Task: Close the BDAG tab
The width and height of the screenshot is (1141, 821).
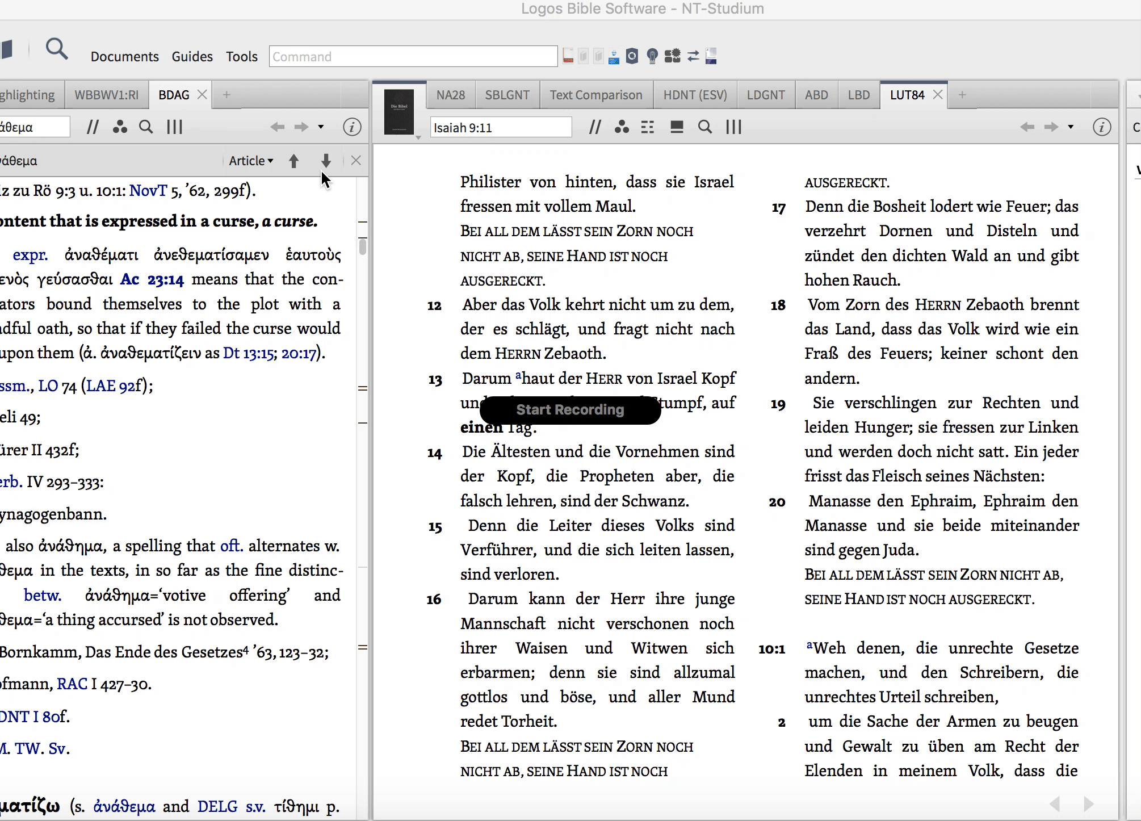Action: (202, 95)
